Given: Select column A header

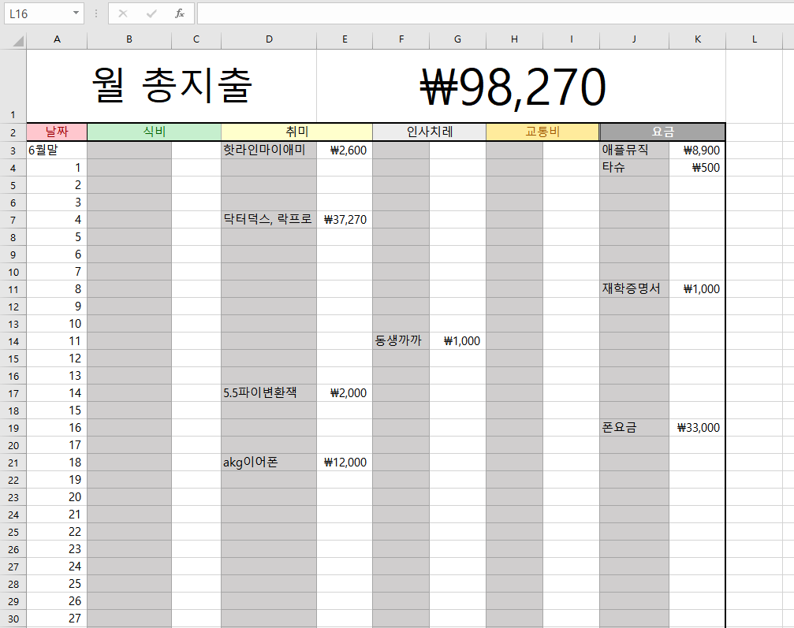Looking at the screenshot, I should pyautogui.click(x=57, y=39).
